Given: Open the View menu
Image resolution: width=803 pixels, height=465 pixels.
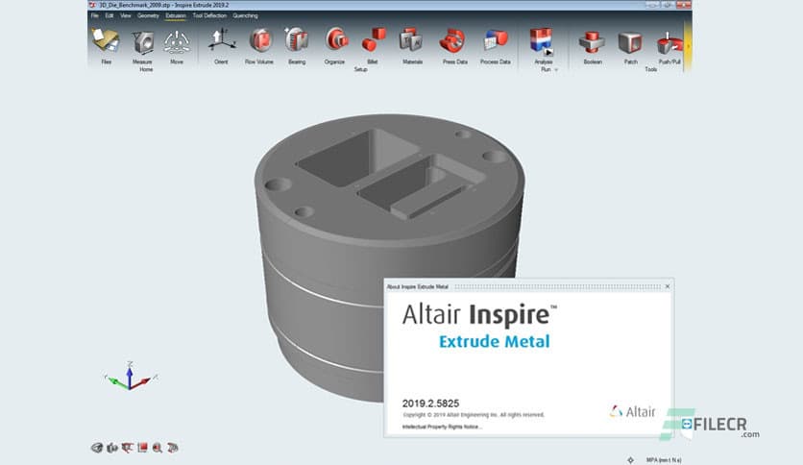Looking at the screenshot, I should (126, 16).
